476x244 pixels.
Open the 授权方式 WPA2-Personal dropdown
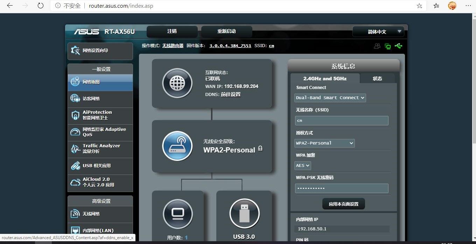(324, 143)
